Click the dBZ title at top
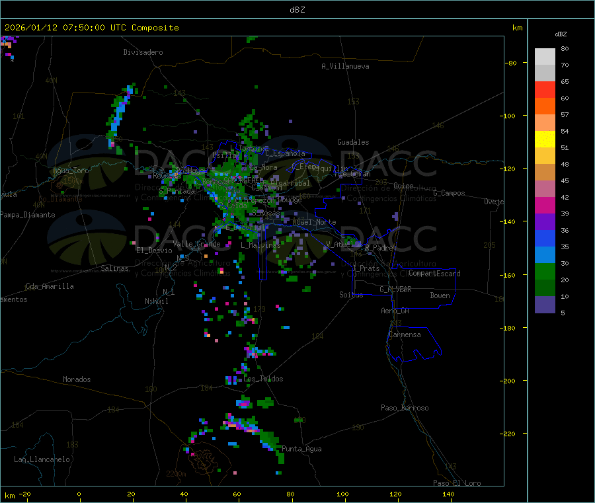Screen dimensions: 595x503 (x=297, y=10)
